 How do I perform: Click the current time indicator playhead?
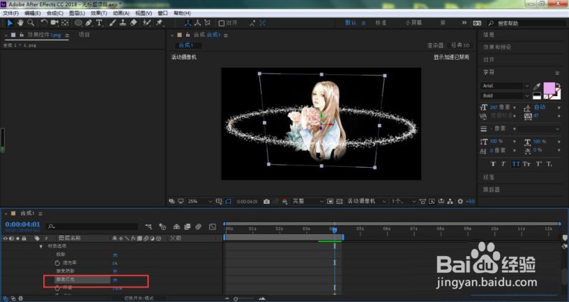[x=334, y=230]
